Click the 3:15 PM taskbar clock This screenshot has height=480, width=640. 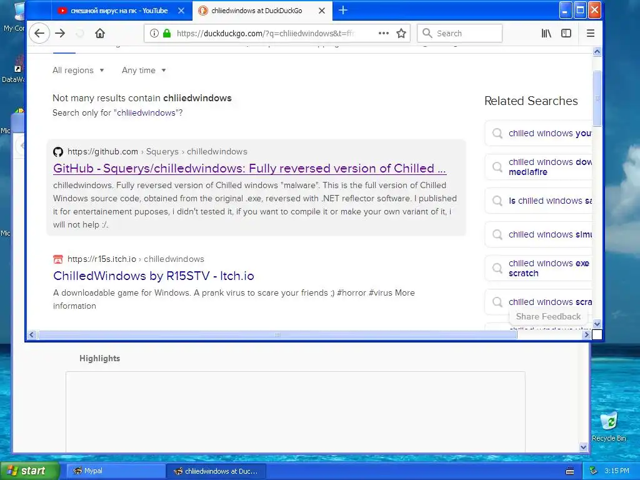[x=617, y=471]
